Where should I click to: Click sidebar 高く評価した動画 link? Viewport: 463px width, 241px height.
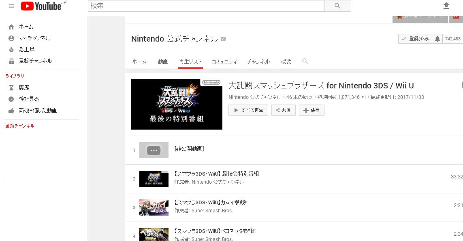(x=38, y=110)
